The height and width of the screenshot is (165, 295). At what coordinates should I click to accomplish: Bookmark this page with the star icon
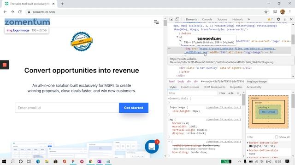(x=266, y=12)
